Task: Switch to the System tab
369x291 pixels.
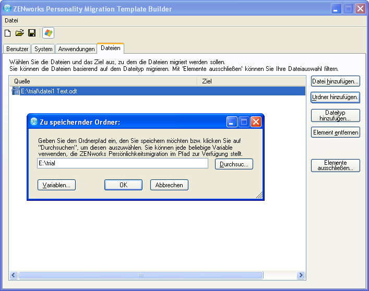Action: point(43,49)
